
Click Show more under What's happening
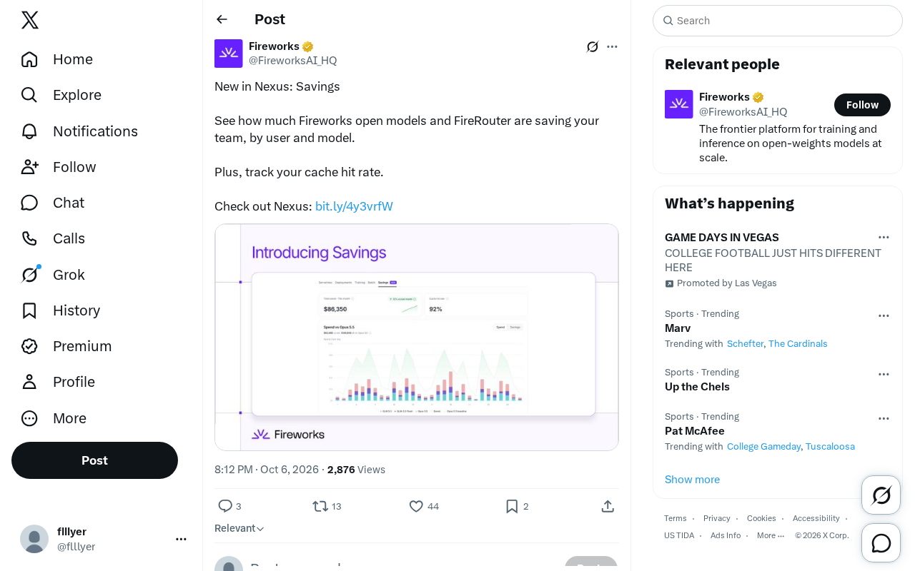coord(692,480)
